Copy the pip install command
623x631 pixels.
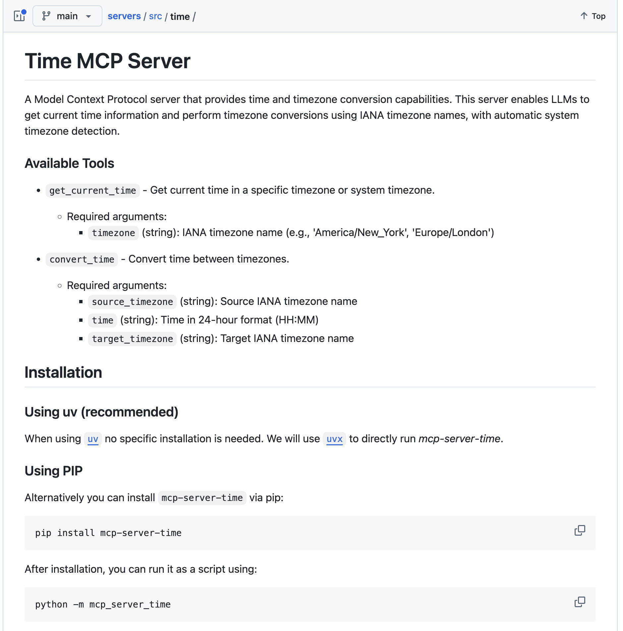pos(580,530)
